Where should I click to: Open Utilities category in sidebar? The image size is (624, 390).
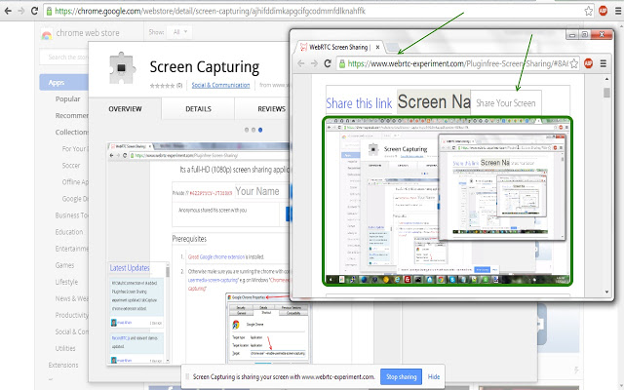click(65, 349)
